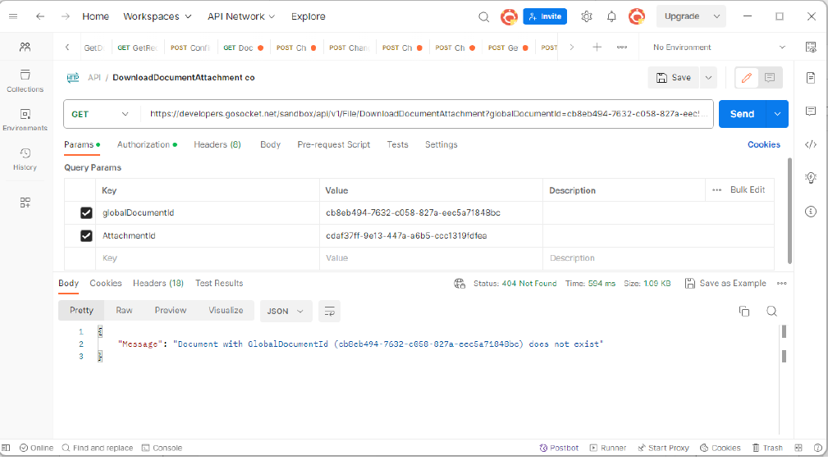Click the Save button
Screen dimensions: 828x460
coord(673,78)
